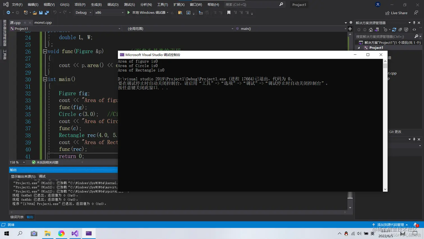This screenshot has width=424, height=239.
Task: Click the 未找到相关问题 status indicator
Action: pyautogui.click(x=45, y=162)
